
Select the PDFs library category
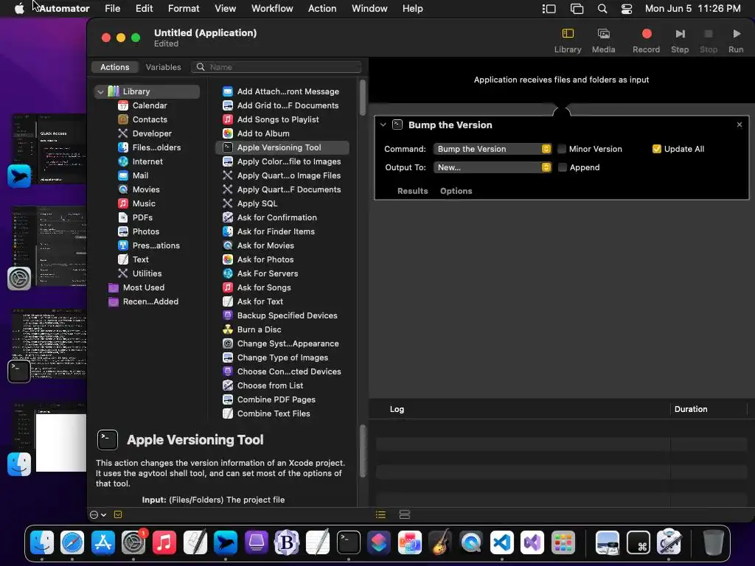coord(142,217)
